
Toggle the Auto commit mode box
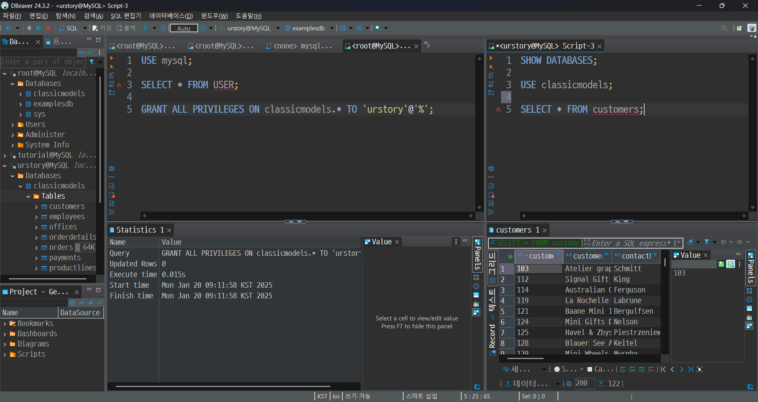tap(184, 28)
